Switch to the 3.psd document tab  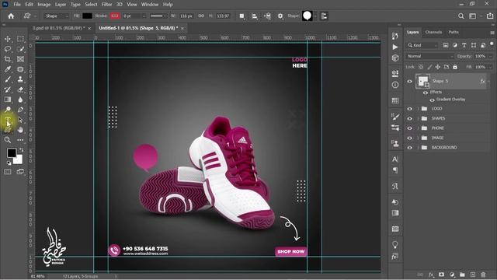[59, 28]
